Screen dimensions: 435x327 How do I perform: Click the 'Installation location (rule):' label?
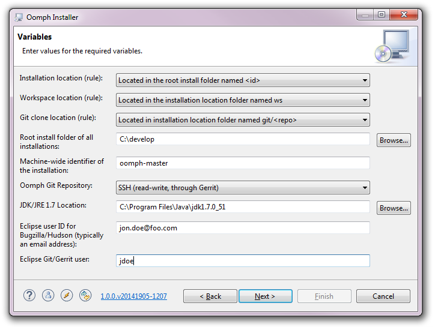[x=61, y=78]
